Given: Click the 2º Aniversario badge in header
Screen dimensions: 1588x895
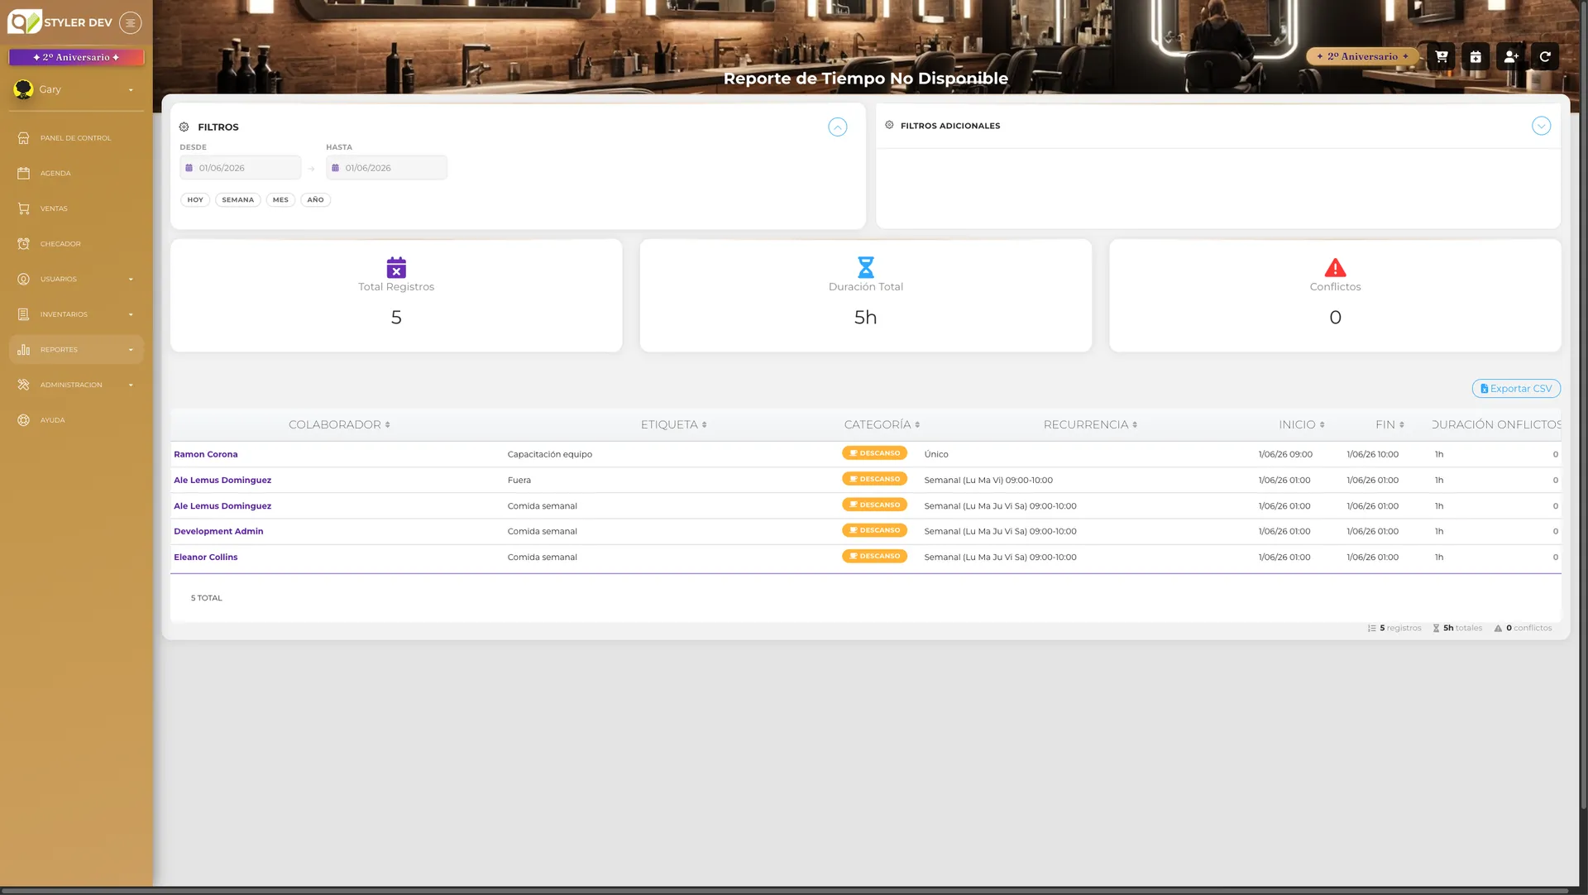Looking at the screenshot, I should tap(1362, 56).
